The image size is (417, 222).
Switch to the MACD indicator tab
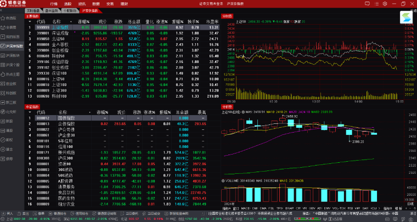(246, 208)
